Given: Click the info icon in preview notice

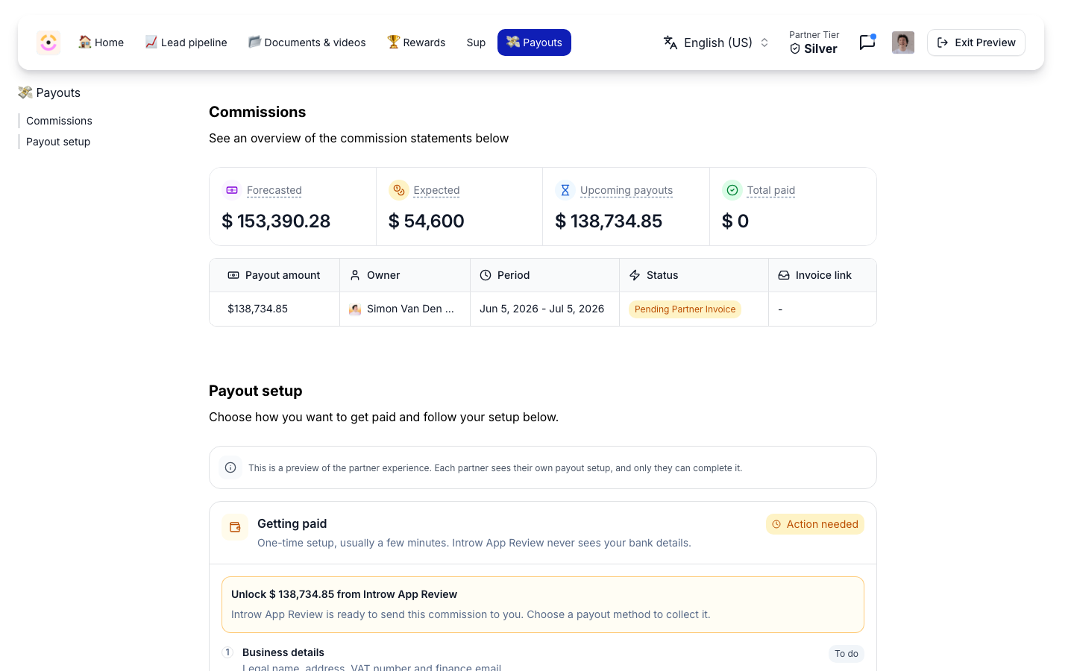Looking at the screenshot, I should coord(230,467).
